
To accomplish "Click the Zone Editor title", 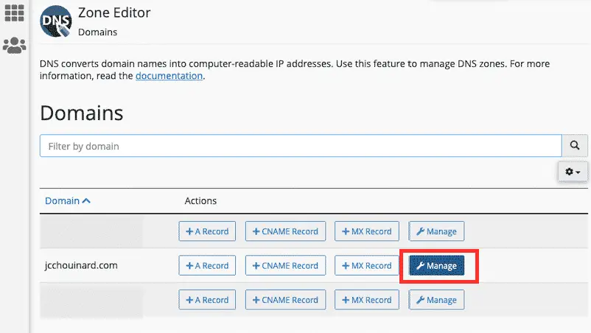I will pyautogui.click(x=114, y=13).
